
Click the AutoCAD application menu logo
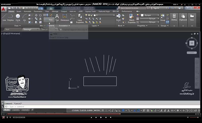click(3, 9)
